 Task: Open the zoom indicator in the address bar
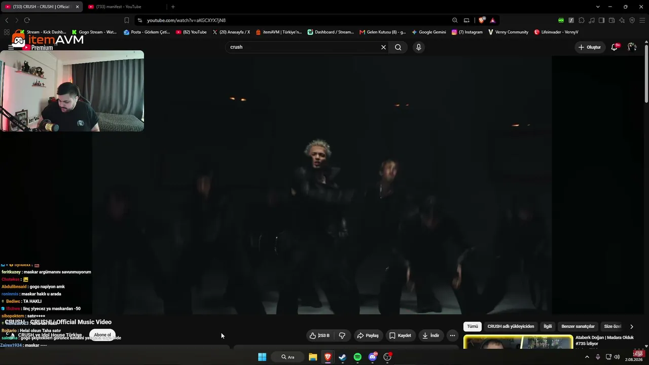pos(455,20)
